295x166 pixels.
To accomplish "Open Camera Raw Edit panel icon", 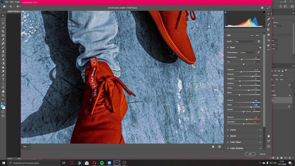I will tap(268, 14).
